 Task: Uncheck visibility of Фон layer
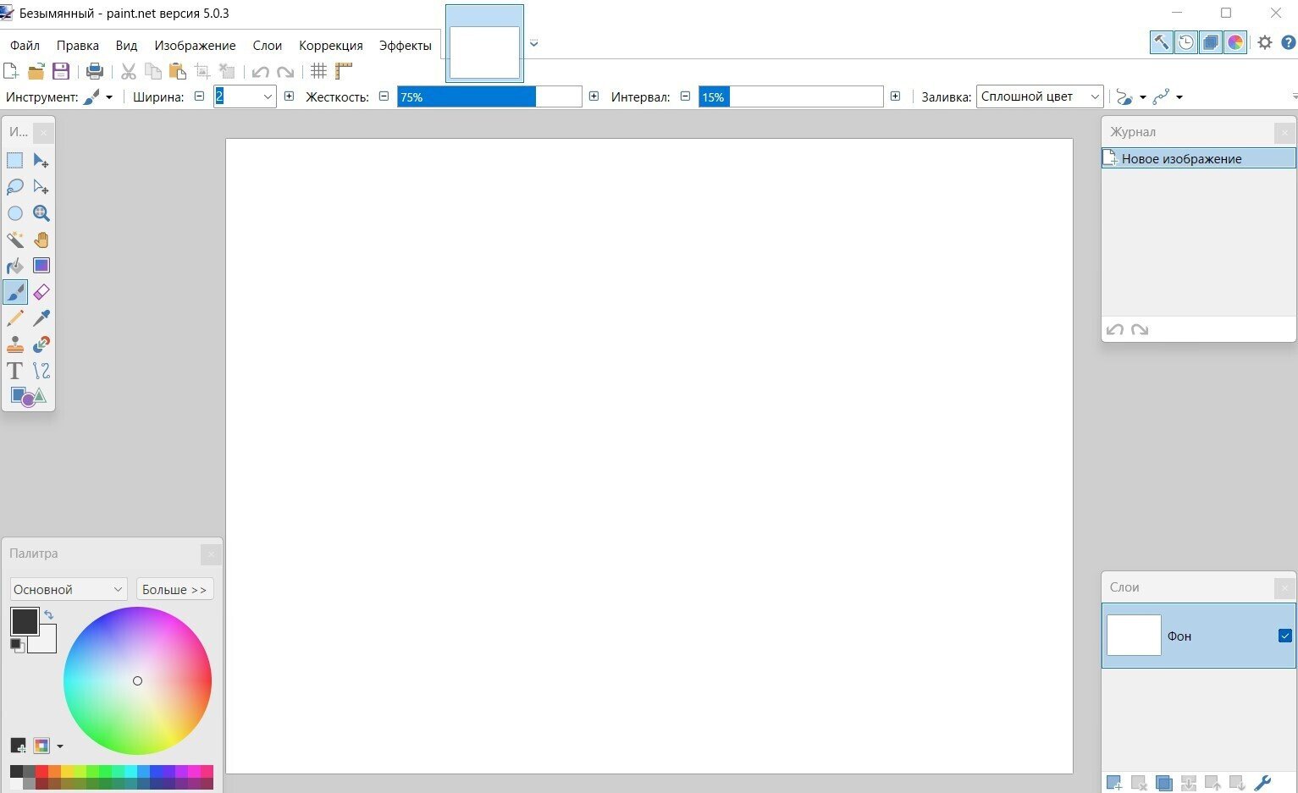[1284, 636]
